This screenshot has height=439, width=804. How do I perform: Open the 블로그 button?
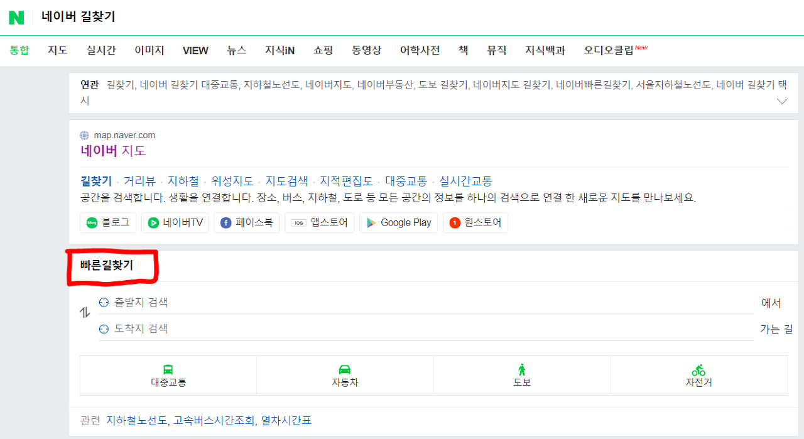pyautogui.click(x=107, y=222)
